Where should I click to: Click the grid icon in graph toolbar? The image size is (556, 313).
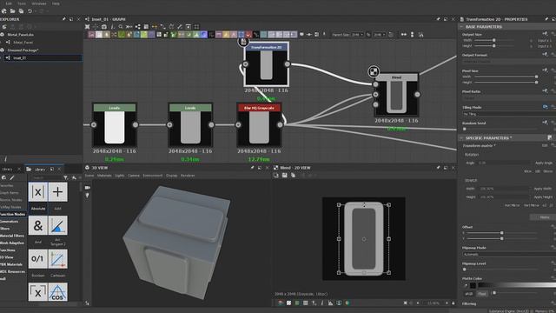coord(146,27)
